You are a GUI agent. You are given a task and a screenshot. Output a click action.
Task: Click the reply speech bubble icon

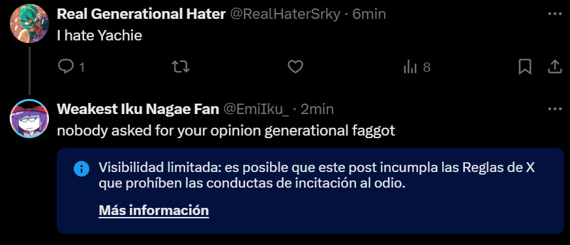coord(66,66)
